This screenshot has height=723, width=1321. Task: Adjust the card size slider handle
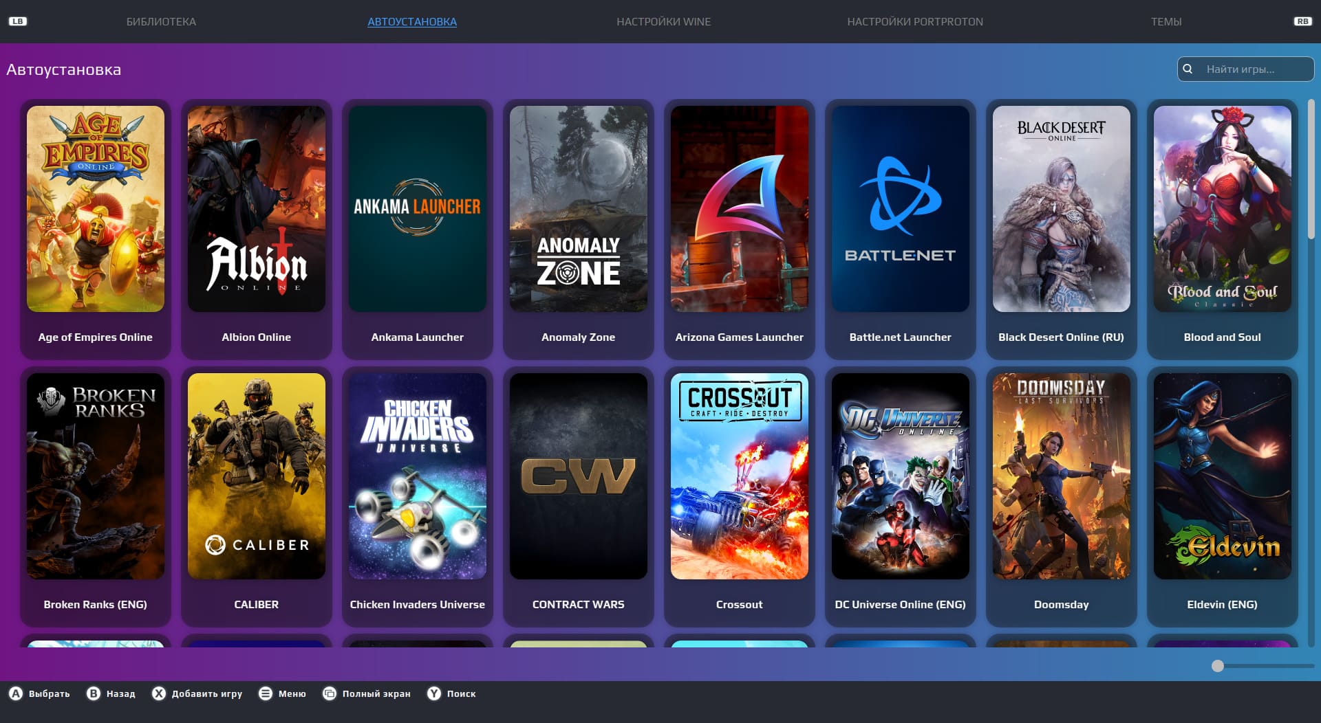[x=1218, y=666]
